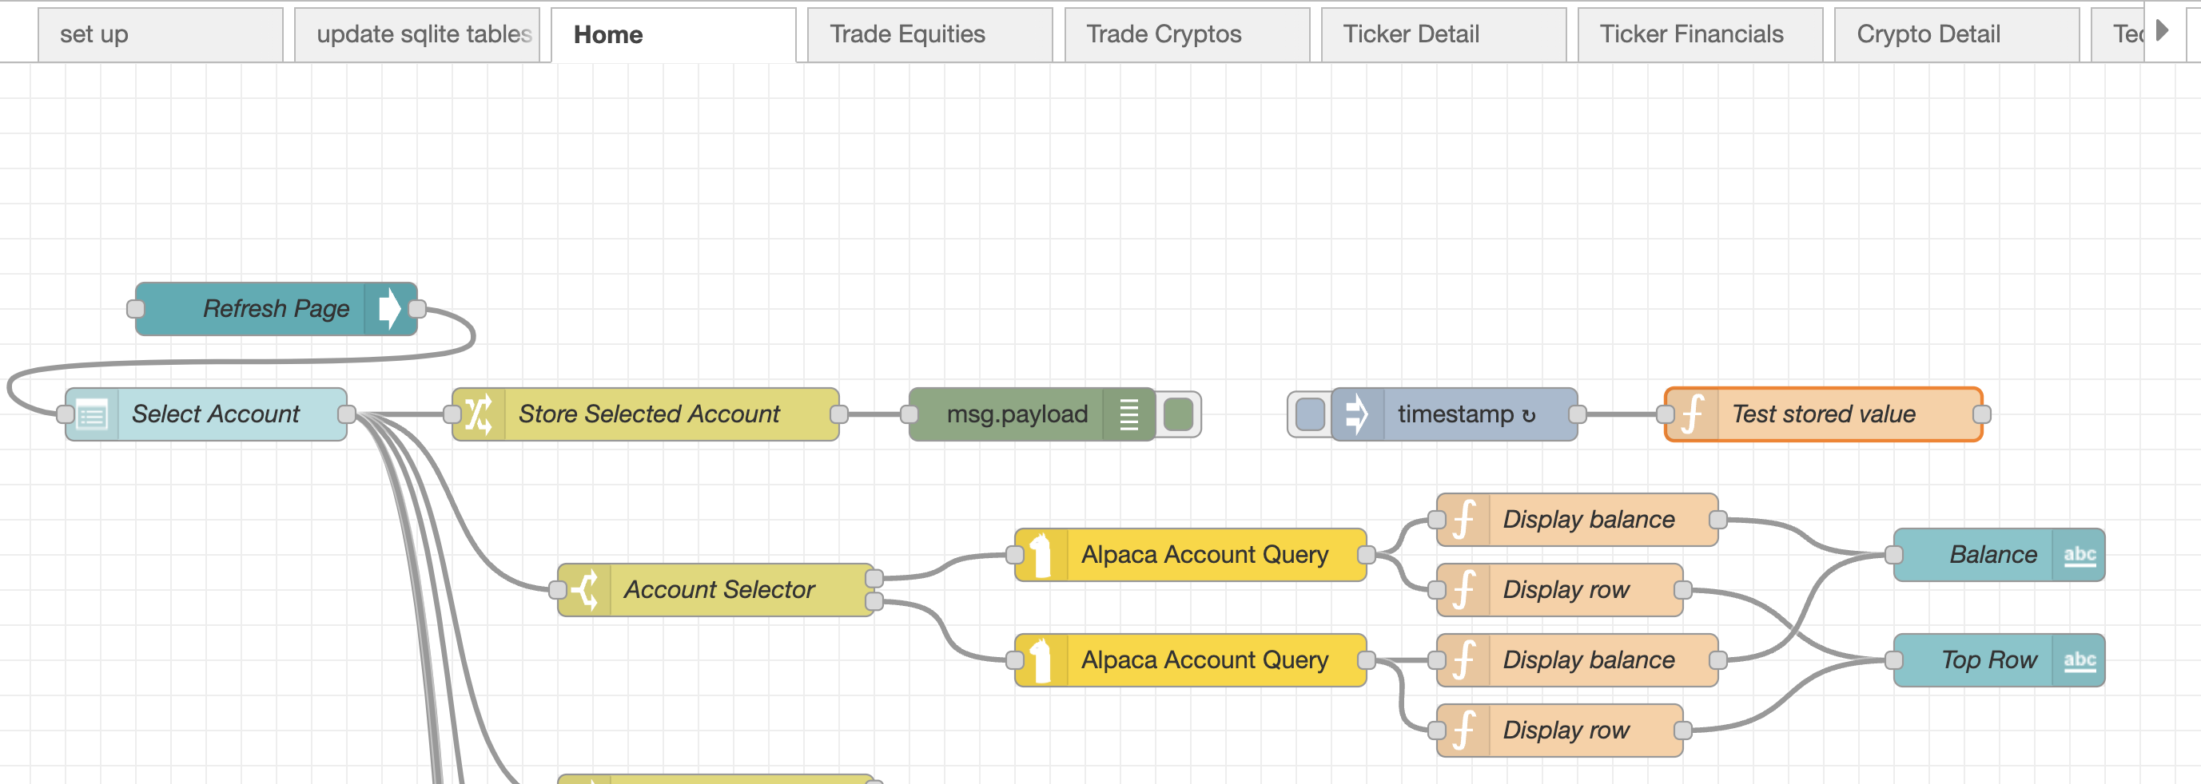Trigger the timestamp inject node button

pyautogui.click(x=1309, y=414)
